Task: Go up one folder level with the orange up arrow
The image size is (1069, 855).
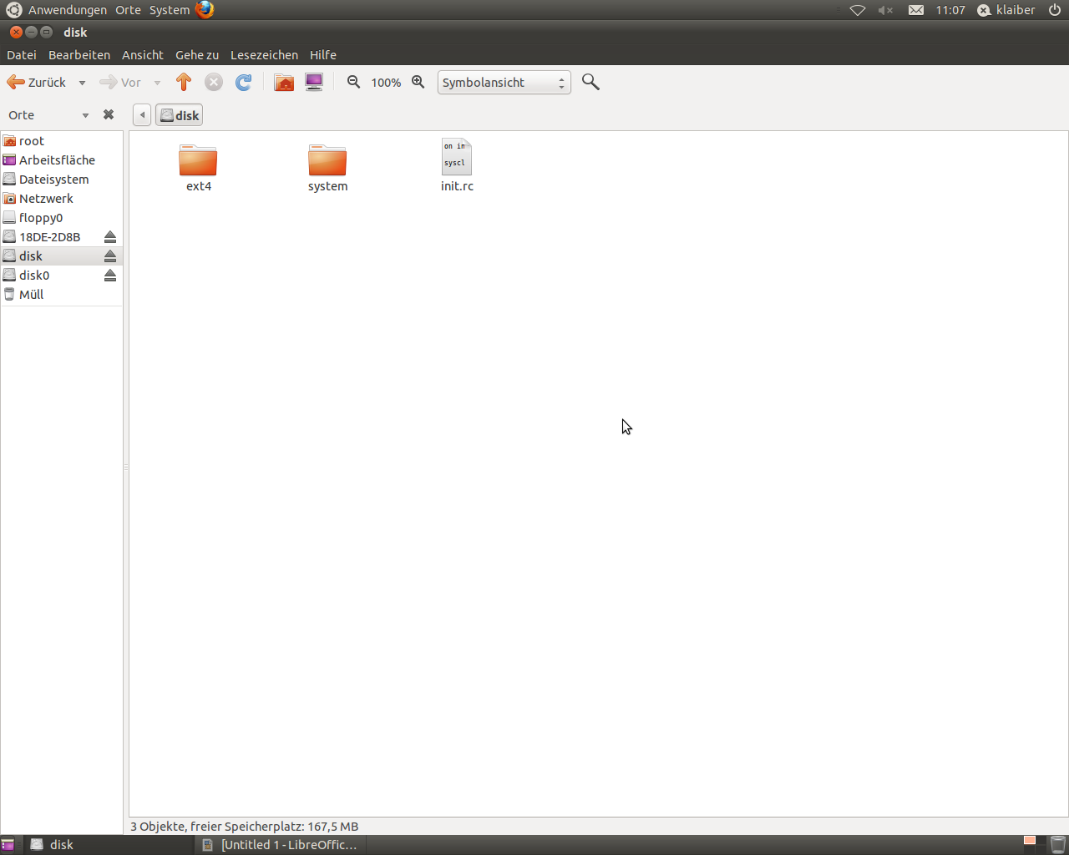Action: [184, 82]
